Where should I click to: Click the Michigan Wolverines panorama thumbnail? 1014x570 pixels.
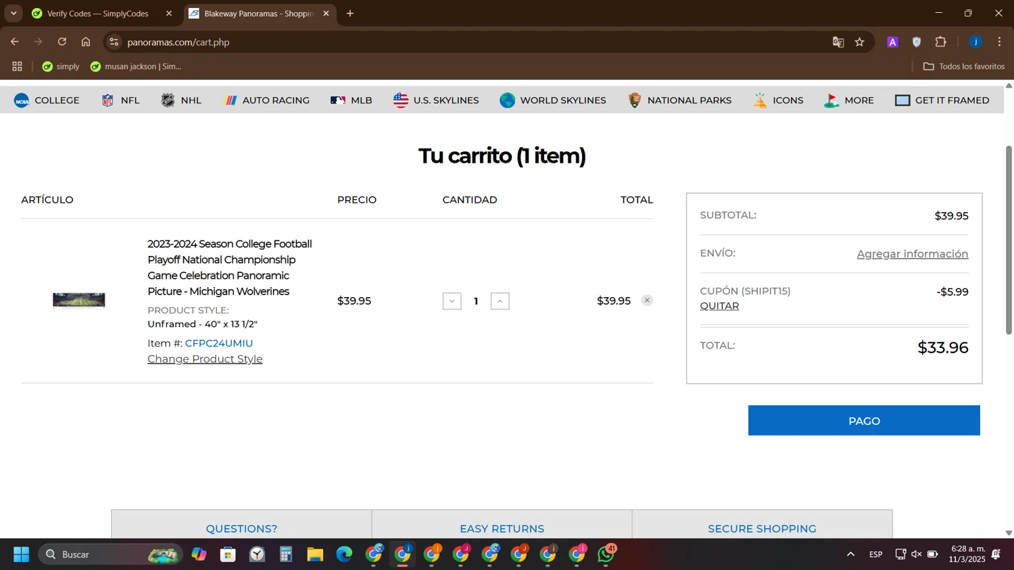tap(79, 301)
